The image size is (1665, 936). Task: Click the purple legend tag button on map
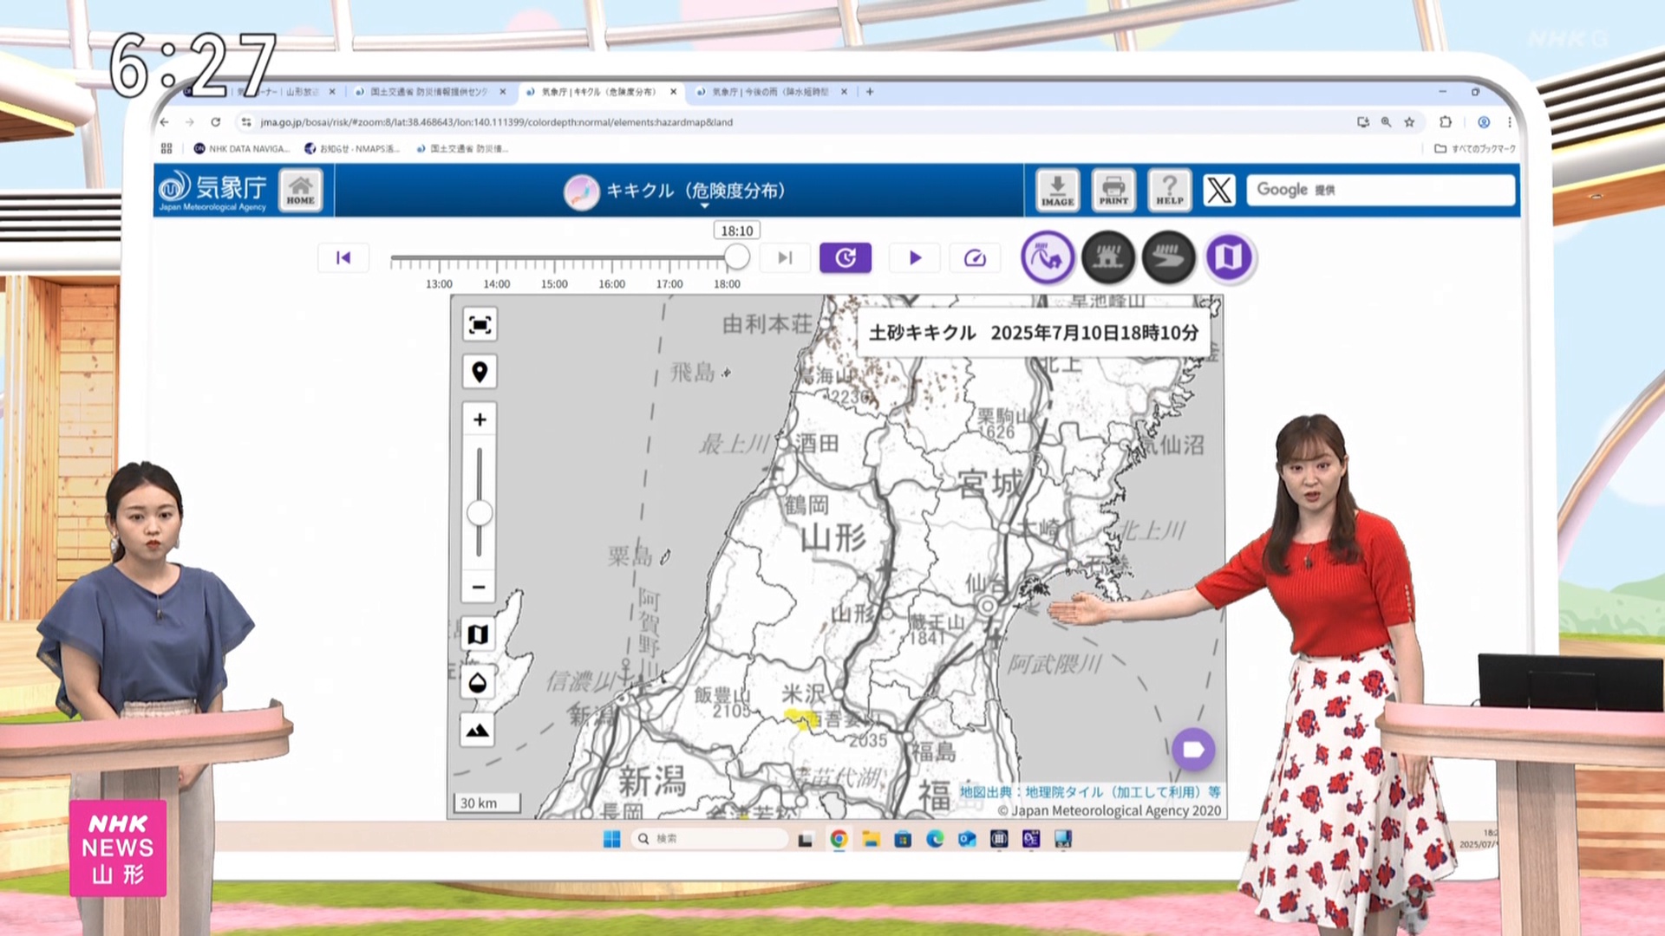1193,750
